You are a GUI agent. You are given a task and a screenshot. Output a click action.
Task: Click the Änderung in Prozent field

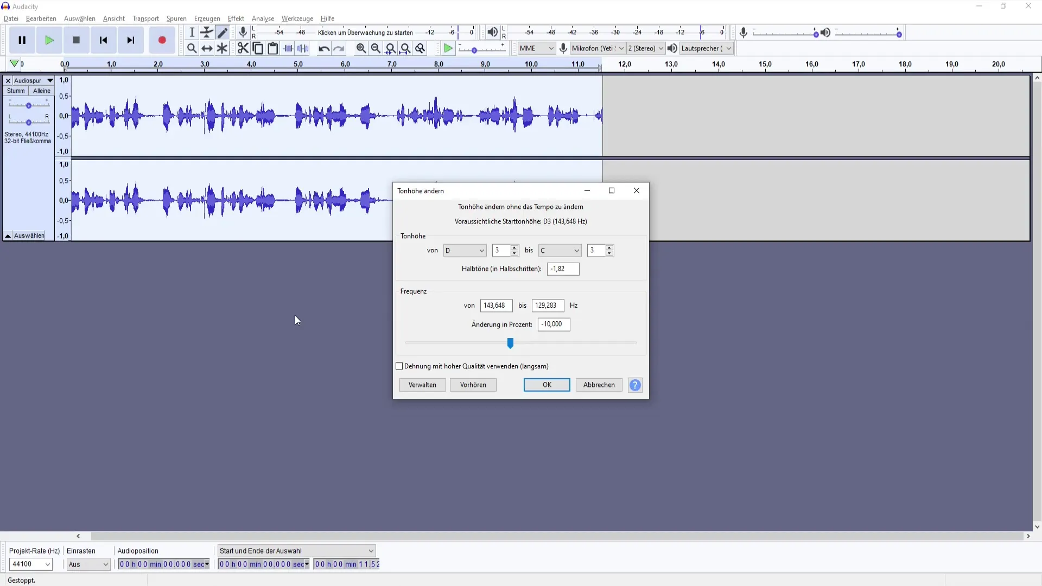(554, 324)
